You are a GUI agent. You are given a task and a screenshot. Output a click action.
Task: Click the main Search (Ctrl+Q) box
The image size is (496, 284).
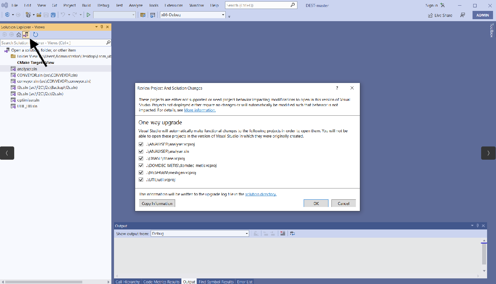pos(261,5)
